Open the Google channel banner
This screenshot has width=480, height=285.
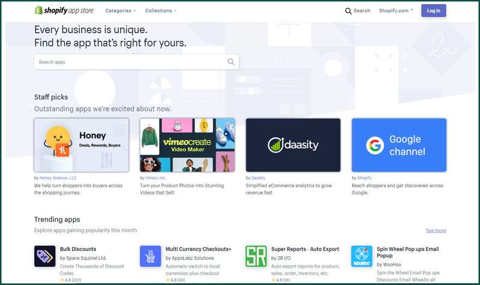(399, 145)
